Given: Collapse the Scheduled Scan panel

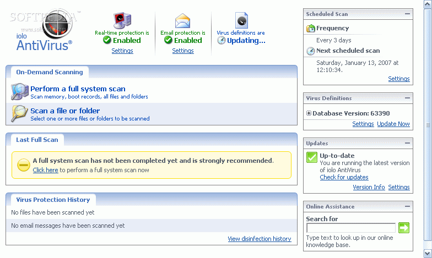Looking at the screenshot, I should [x=407, y=14].
